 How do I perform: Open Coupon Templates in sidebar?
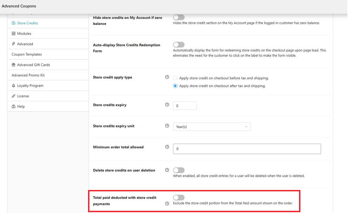(48, 54)
